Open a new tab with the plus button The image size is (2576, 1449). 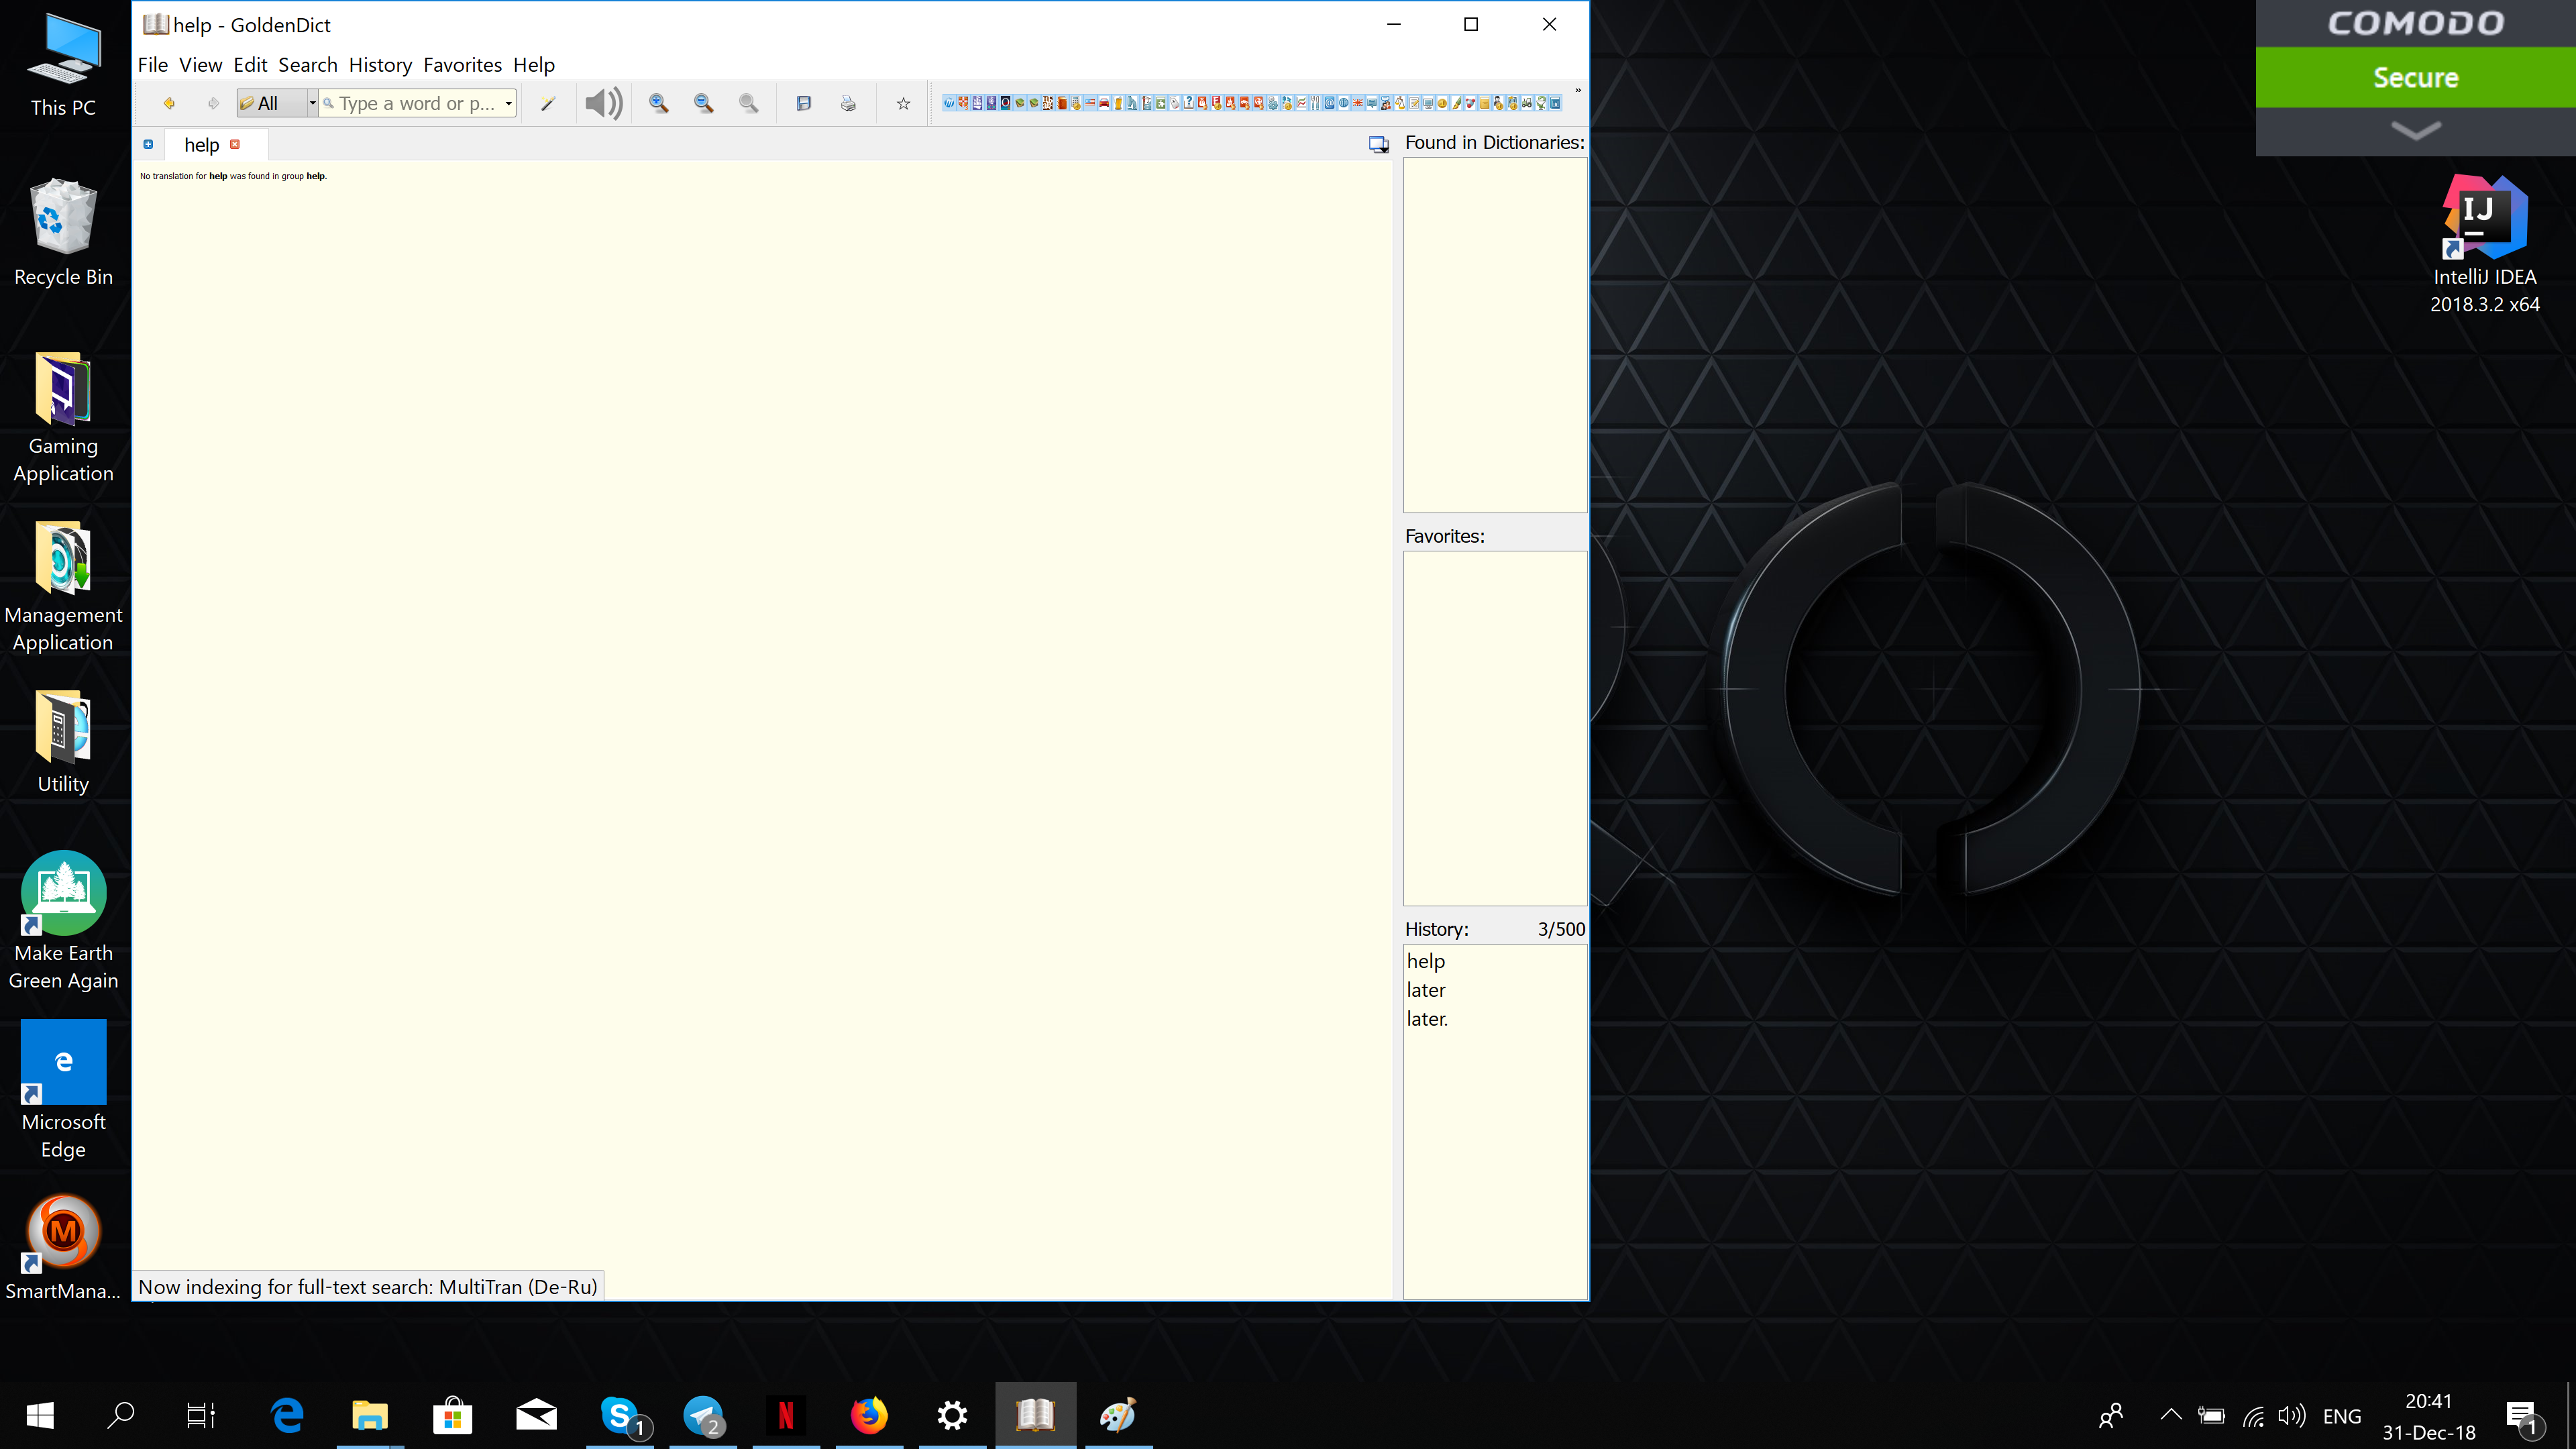pyautogui.click(x=149, y=144)
